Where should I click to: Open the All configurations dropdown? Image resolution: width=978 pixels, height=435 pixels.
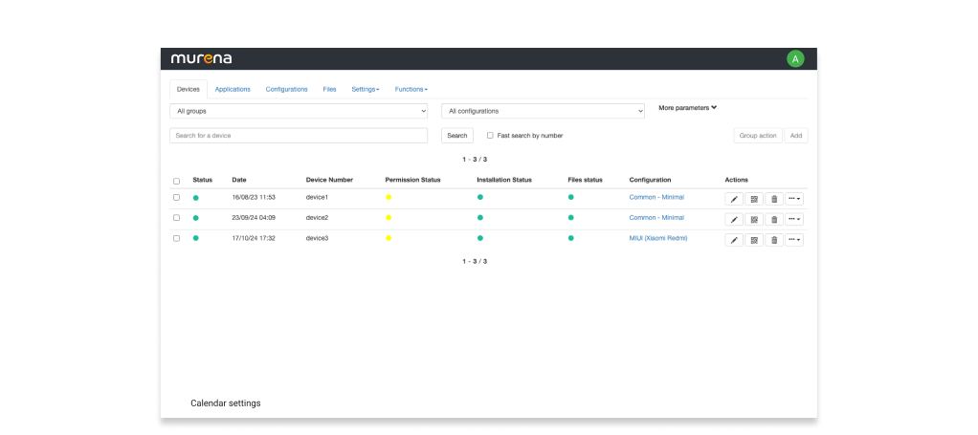(x=543, y=111)
